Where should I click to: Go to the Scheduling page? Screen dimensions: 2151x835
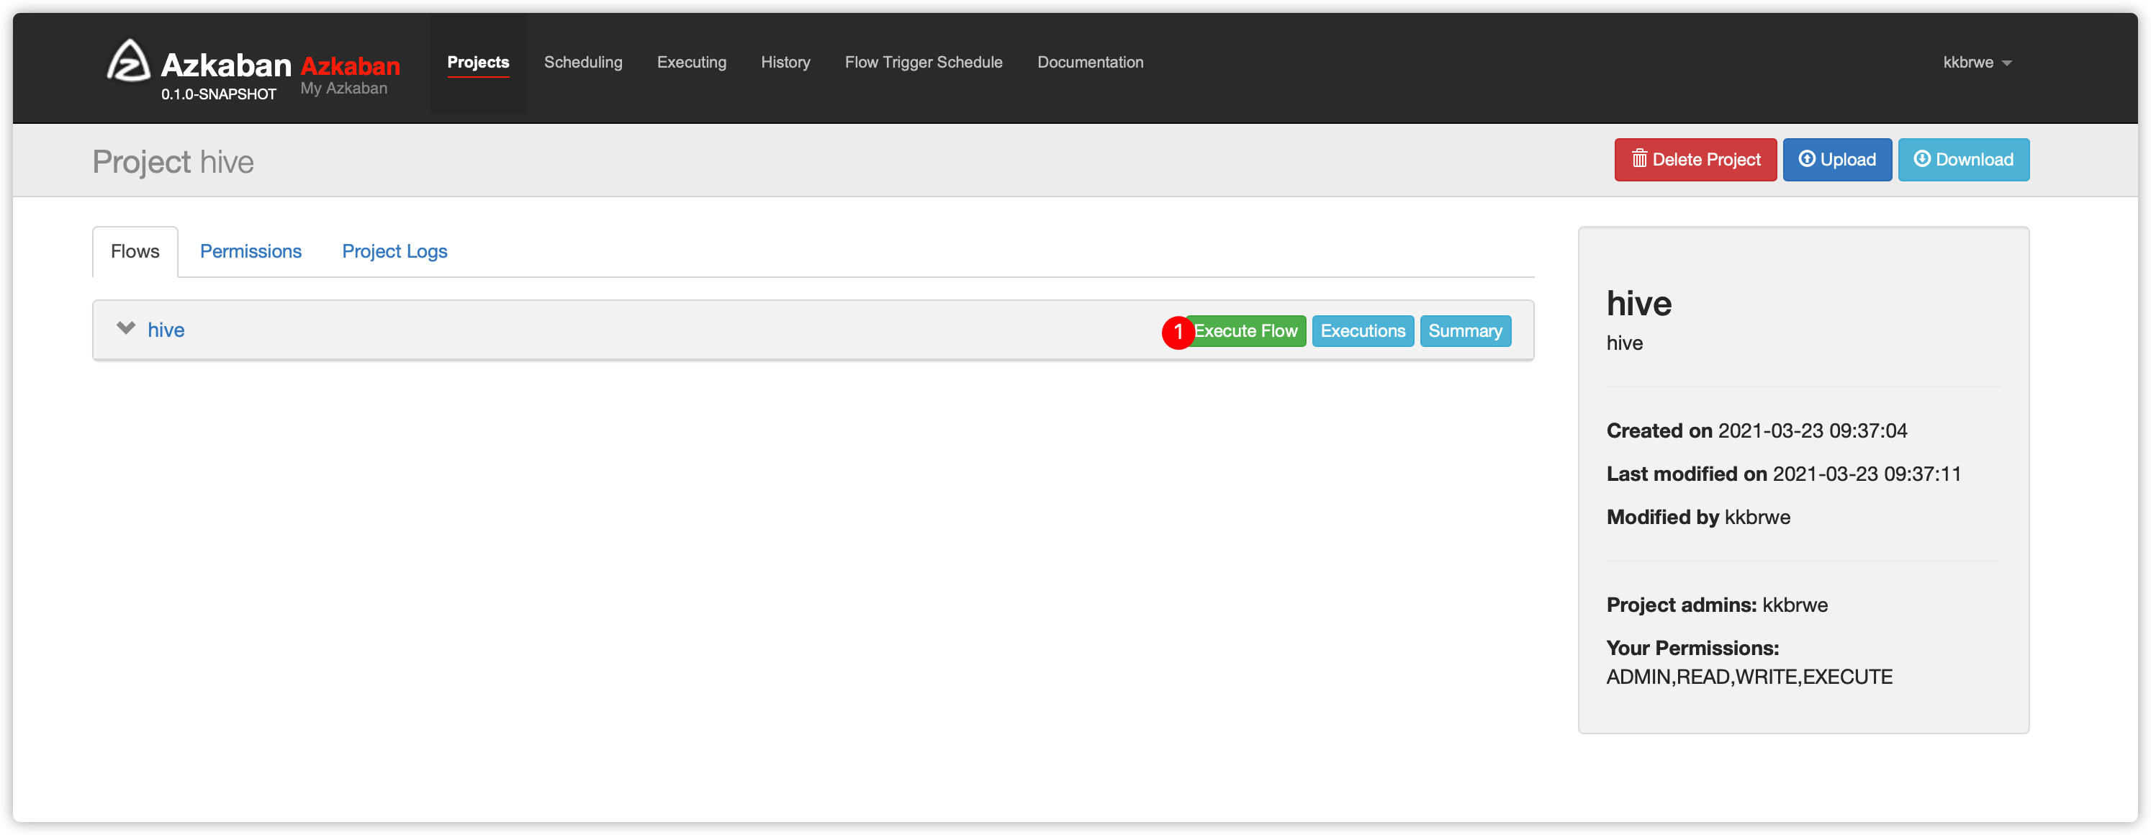click(583, 63)
